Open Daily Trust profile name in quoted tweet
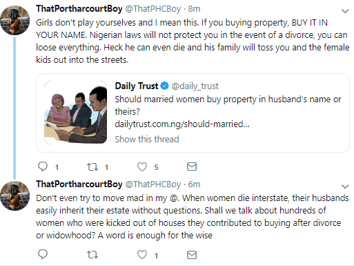The height and width of the screenshot is (266, 354). tap(137, 86)
